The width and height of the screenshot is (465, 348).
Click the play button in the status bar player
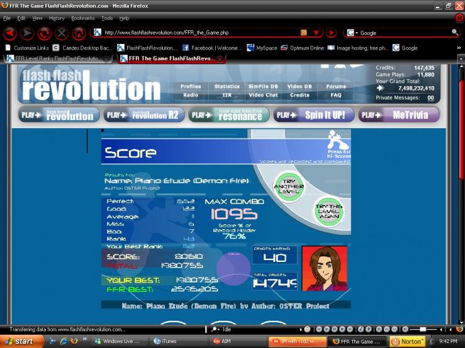point(327,329)
